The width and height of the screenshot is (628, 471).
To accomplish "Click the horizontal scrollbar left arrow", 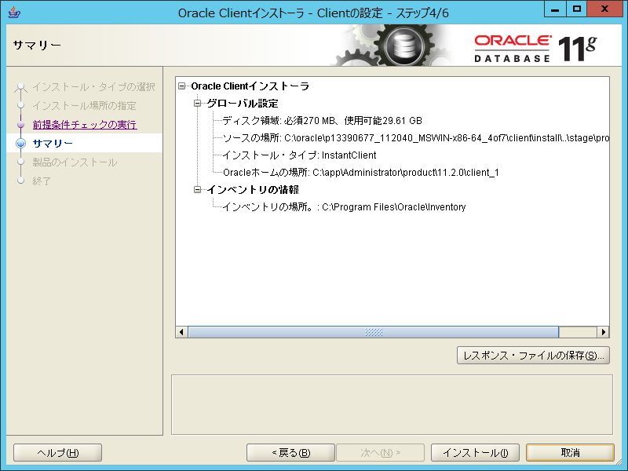I will [182, 332].
